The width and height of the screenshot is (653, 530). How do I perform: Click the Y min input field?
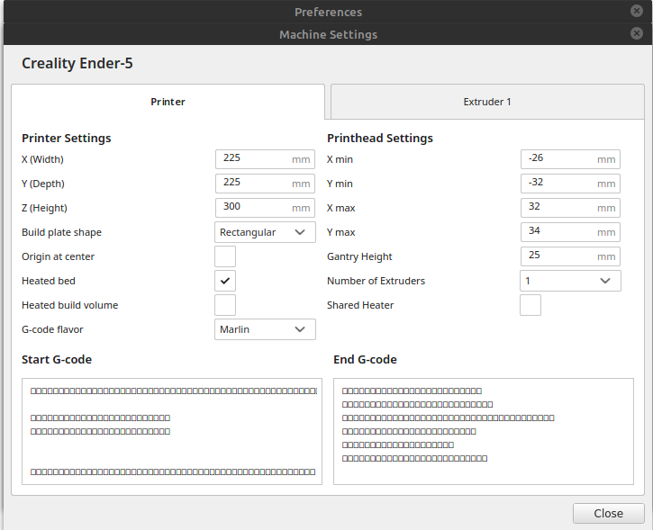pyautogui.click(x=570, y=184)
